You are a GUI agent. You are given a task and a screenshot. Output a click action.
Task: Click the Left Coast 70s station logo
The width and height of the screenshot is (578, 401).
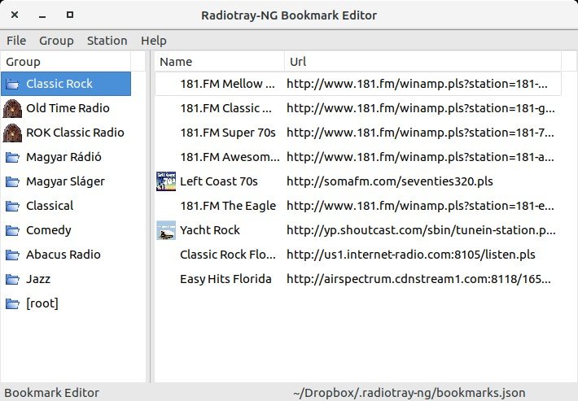(166, 181)
